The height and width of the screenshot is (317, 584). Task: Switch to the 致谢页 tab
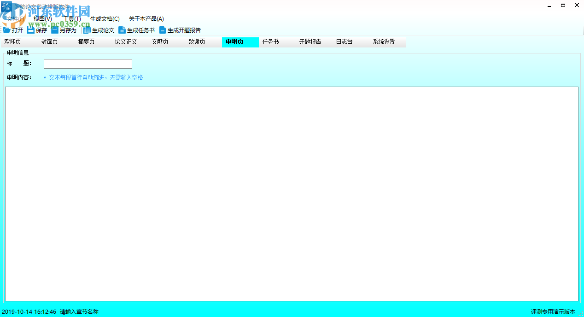click(x=203, y=42)
